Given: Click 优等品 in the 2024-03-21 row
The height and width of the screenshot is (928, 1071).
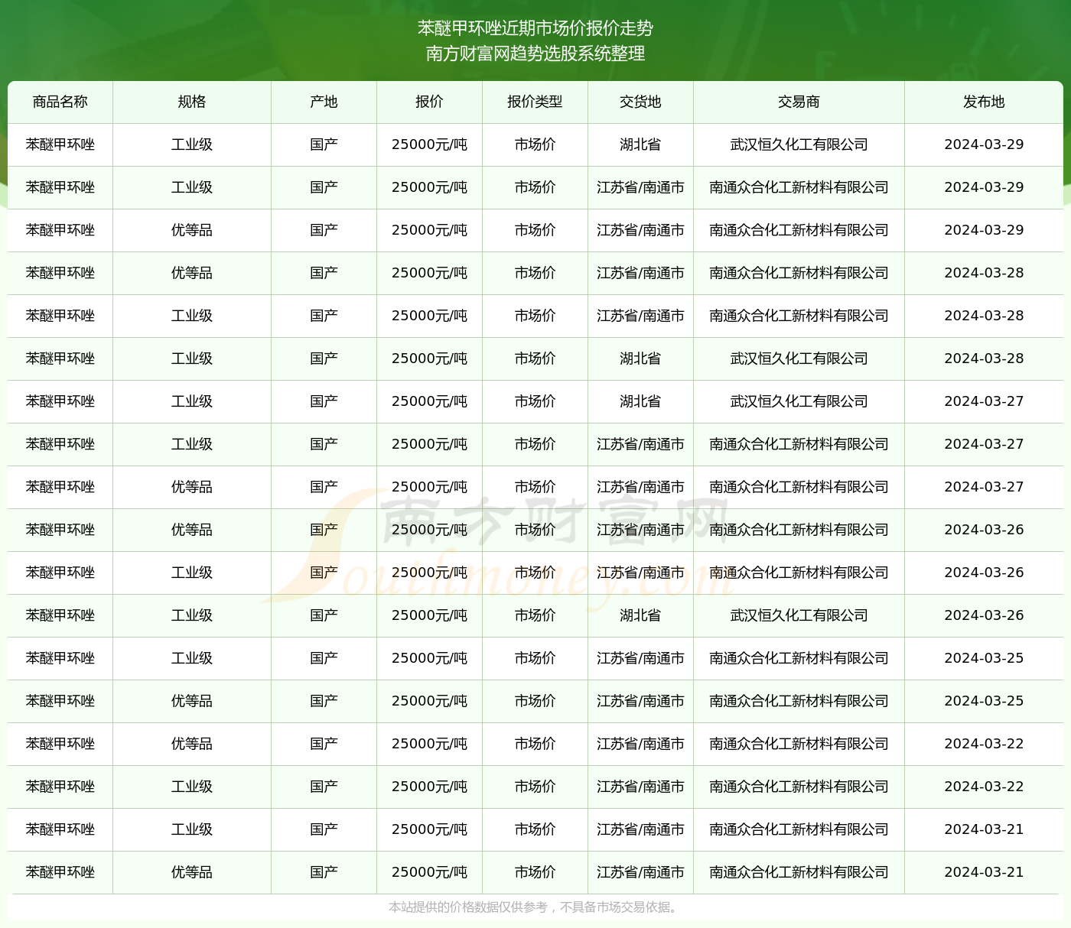Looking at the screenshot, I should coord(192,872).
